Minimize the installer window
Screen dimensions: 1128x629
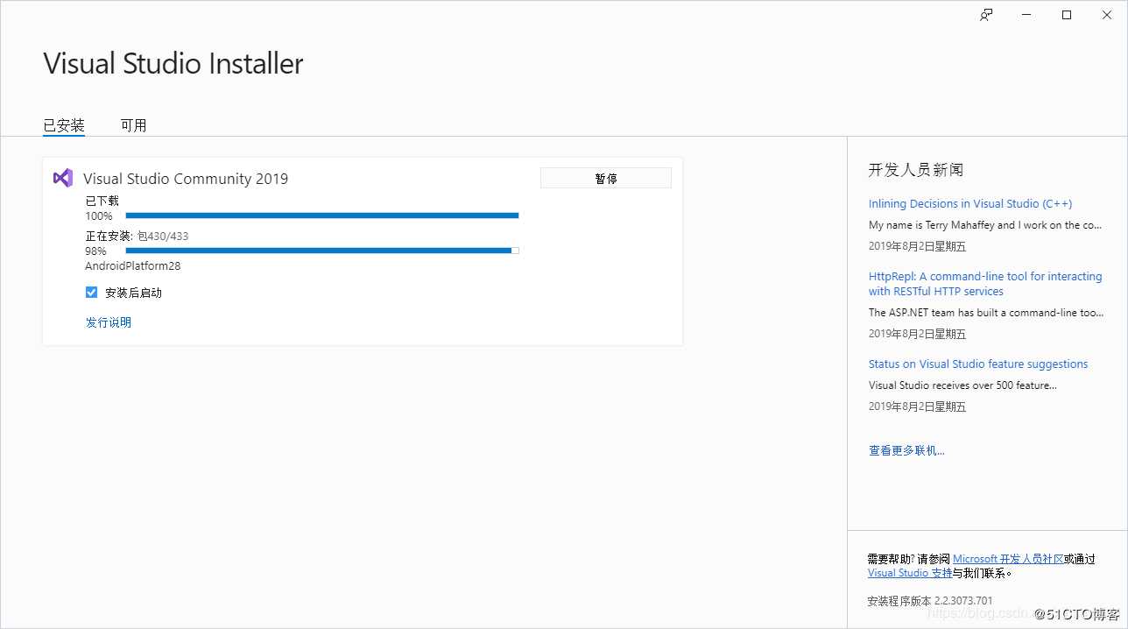point(1026,15)
